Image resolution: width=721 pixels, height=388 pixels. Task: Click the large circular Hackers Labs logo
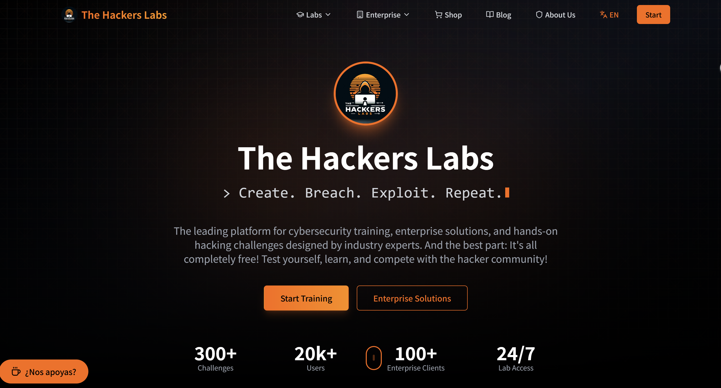(366, 94)
